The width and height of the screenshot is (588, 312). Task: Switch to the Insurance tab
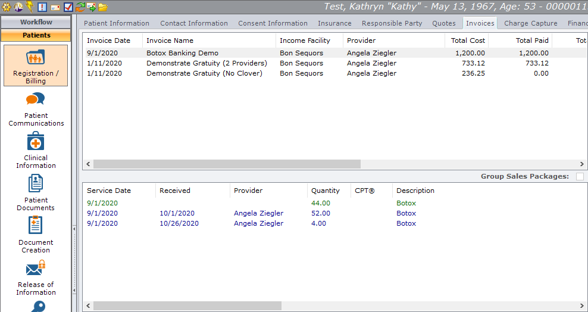[x=334, y=23]
